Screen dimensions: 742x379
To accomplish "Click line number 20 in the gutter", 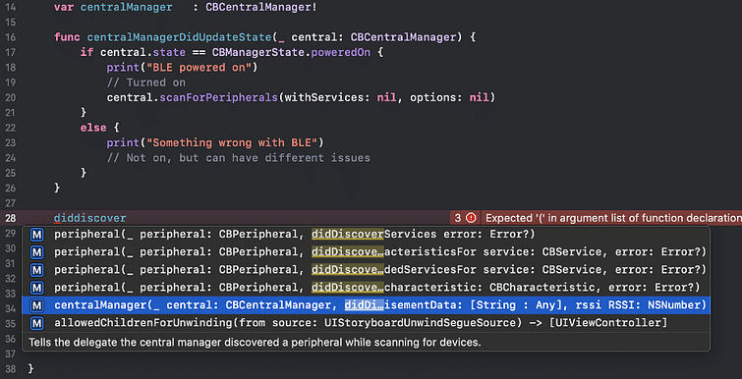I will click(10, 98).
